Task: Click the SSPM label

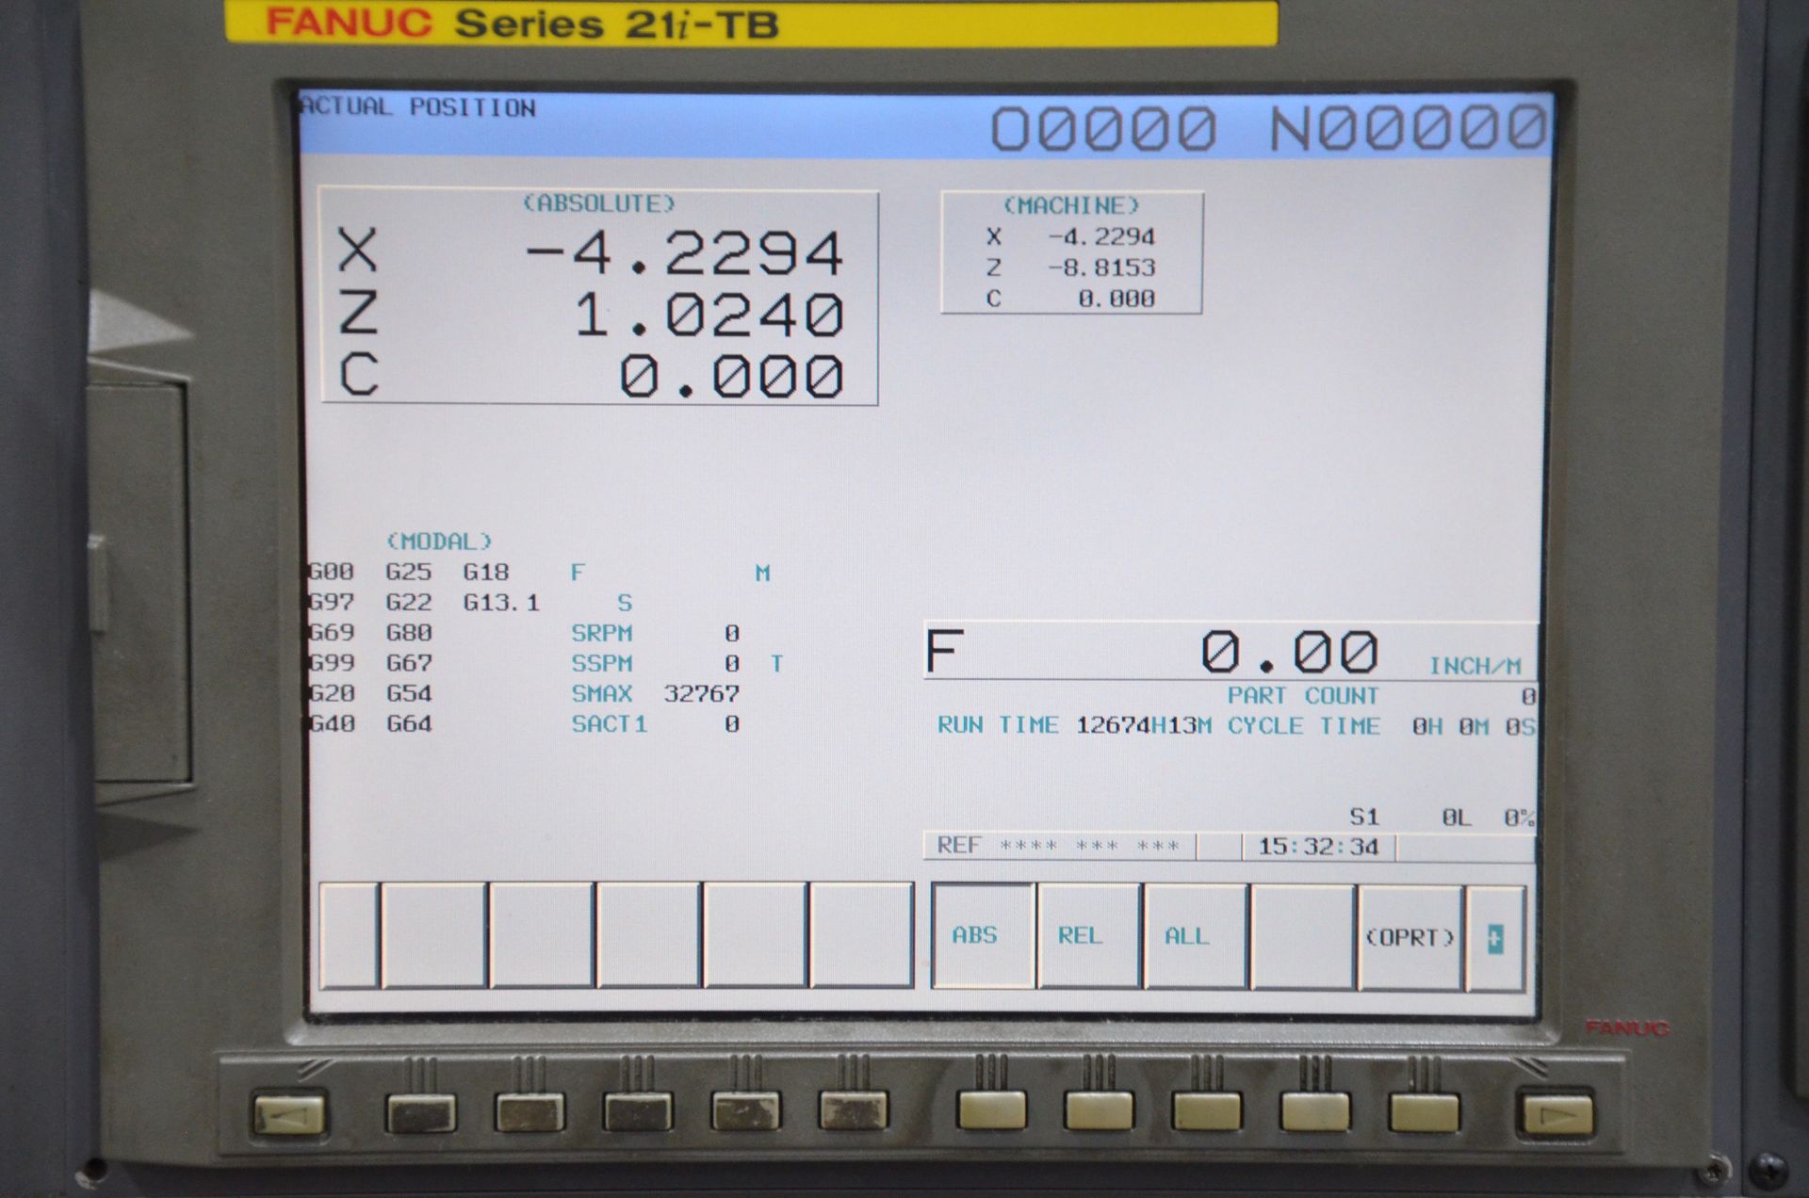Action: point(601,663)
